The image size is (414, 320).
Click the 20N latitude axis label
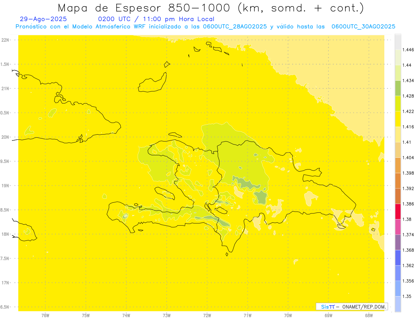pyautogui.click(x=5, y=137)
